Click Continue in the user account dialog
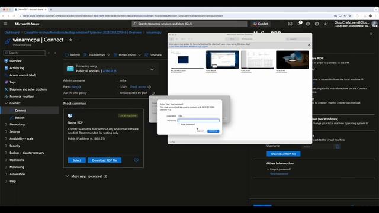 click(213, 131)
